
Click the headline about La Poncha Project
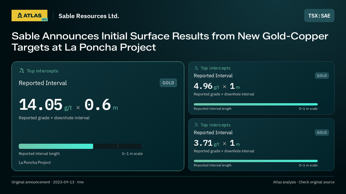170,42
